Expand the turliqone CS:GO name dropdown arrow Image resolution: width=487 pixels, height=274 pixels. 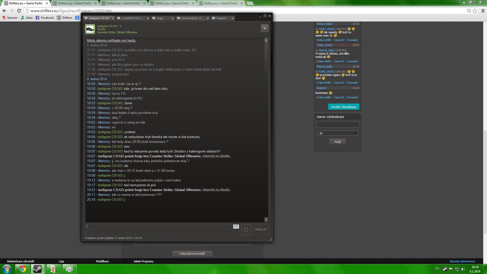click(x=120, y=26)
